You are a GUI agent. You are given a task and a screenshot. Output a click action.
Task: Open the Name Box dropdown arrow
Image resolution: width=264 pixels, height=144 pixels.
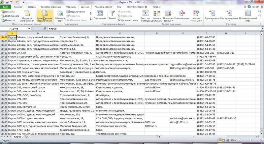coord(29,29)
